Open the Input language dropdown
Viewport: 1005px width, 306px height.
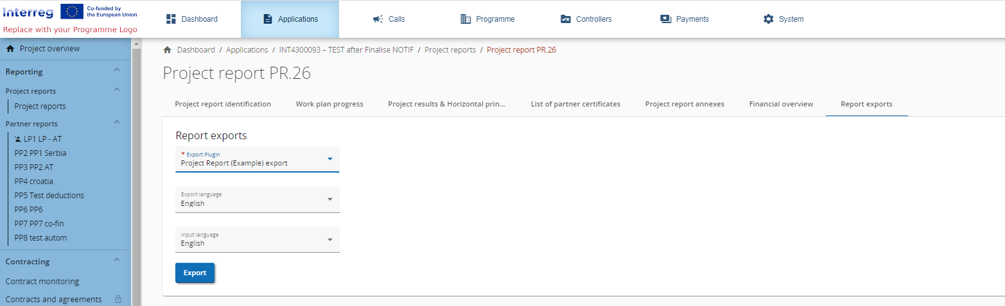[x=329, y=239]
